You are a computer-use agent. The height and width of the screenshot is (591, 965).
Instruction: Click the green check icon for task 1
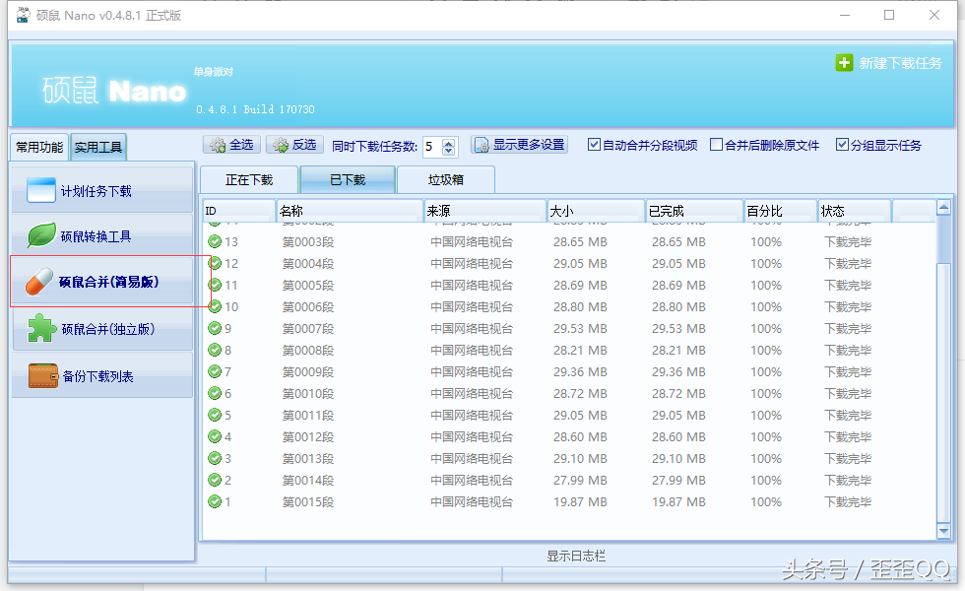[215, 501]
